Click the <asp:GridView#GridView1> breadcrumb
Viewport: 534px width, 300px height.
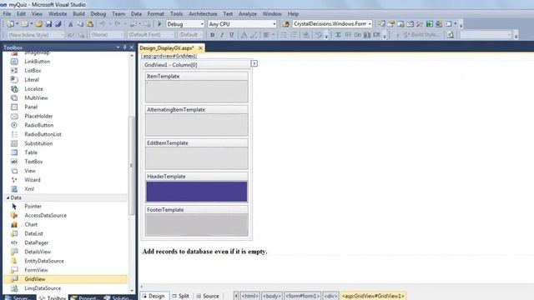[373, 296]
